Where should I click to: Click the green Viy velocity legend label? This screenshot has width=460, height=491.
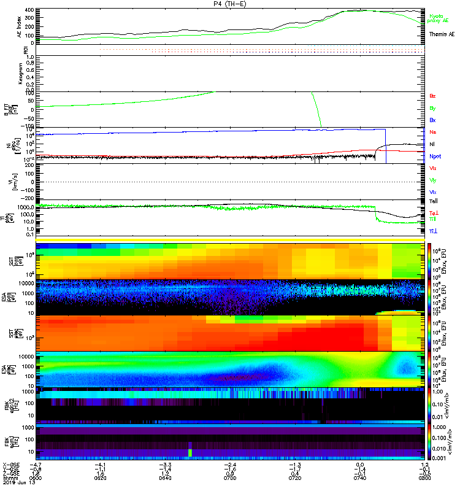click(432, 180)
